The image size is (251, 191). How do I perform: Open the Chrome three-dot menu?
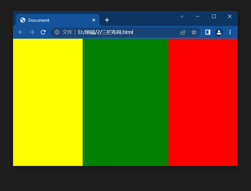[230, 32]
